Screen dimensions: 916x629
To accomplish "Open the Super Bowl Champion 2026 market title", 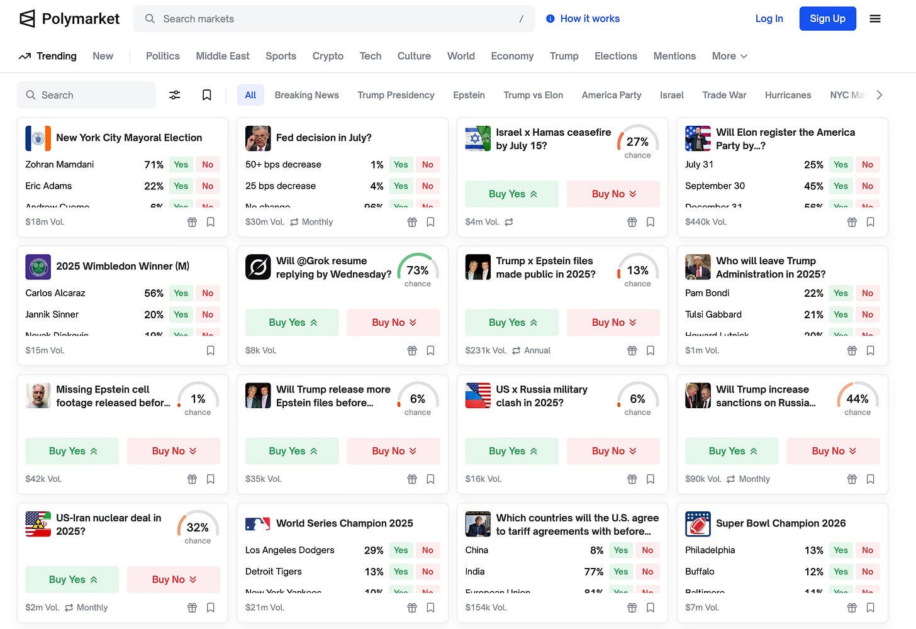I will [x=781, y=523].
